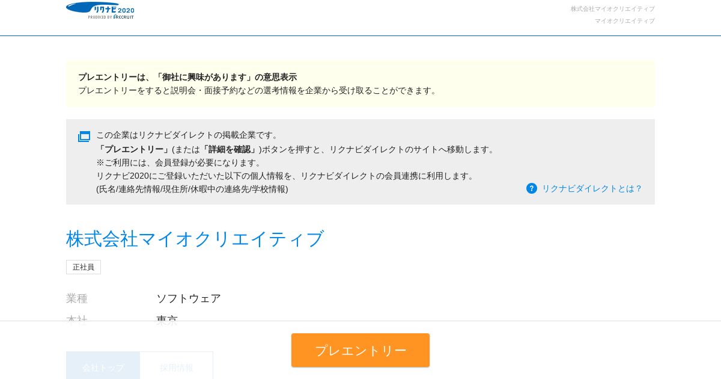The image size is (721, 379).
Task: Click the 業種 field label
Action: coord(77,298)
